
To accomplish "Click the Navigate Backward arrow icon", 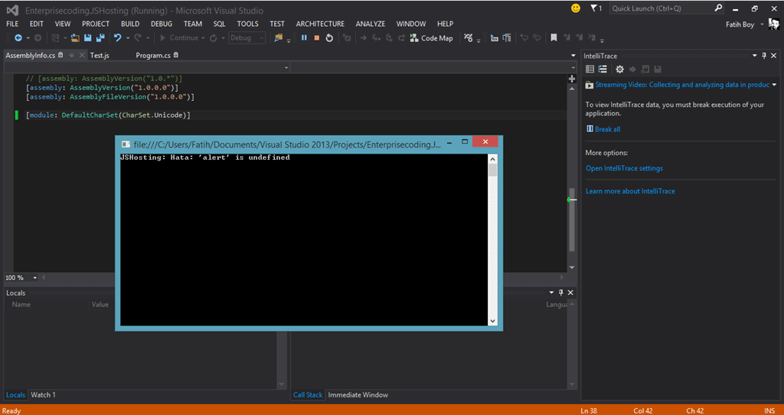I will tap(18, 38).
